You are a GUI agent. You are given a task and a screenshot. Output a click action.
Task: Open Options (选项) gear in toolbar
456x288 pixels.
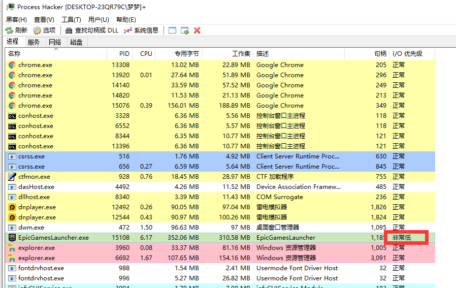tap(44, 30)
